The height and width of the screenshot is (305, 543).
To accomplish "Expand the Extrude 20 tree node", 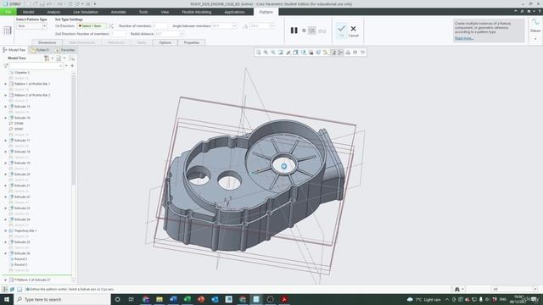I will pyautogui.click(x=6, y=175).
